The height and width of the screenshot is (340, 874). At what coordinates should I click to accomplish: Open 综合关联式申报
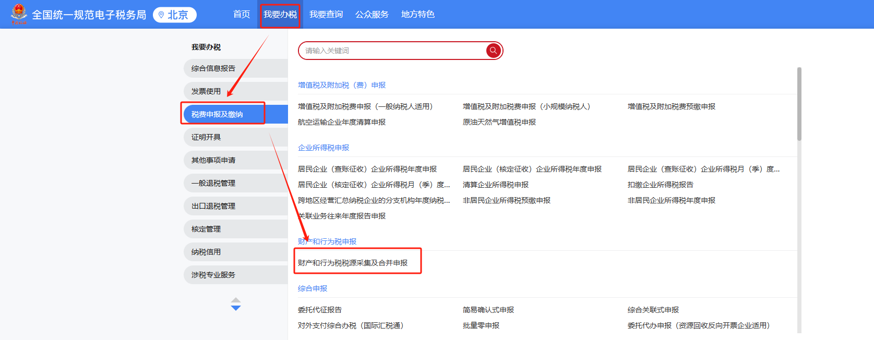(653, 310)
